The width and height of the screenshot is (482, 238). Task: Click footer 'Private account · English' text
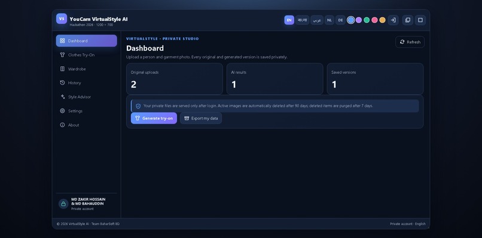tap(408, 224)
